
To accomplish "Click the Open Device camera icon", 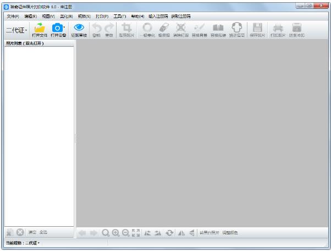I will (x=57, y=28).
